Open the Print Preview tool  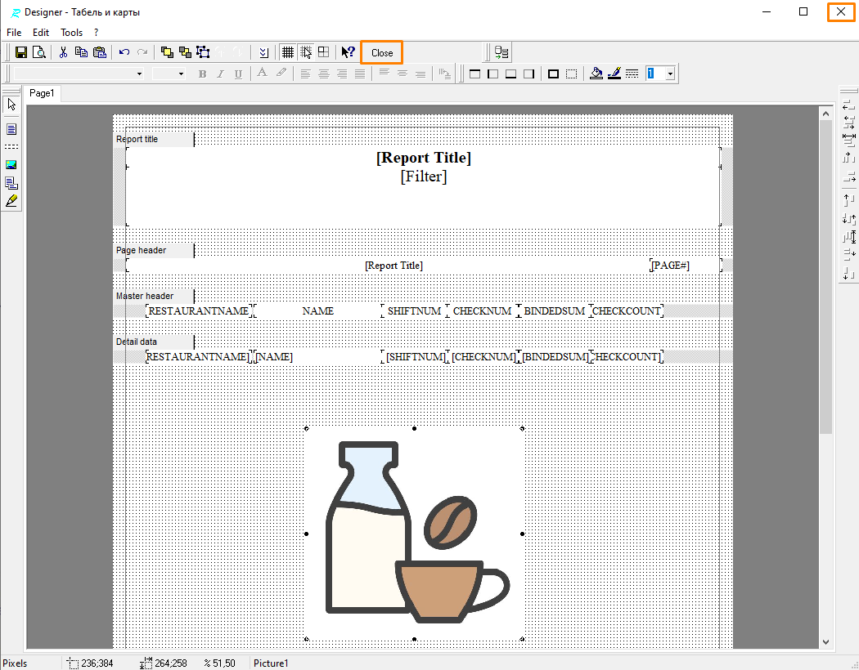pos(38,52)
